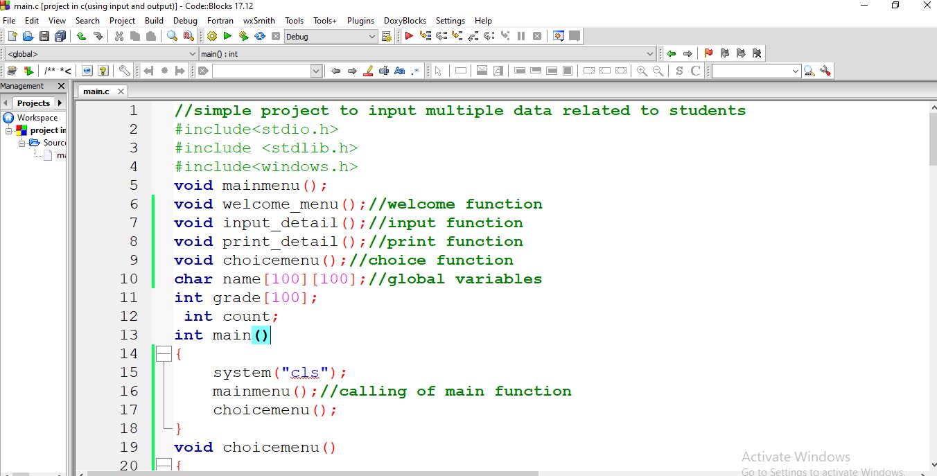Run the program with the green play icon
937x476 pixels.
click(227, 35)
